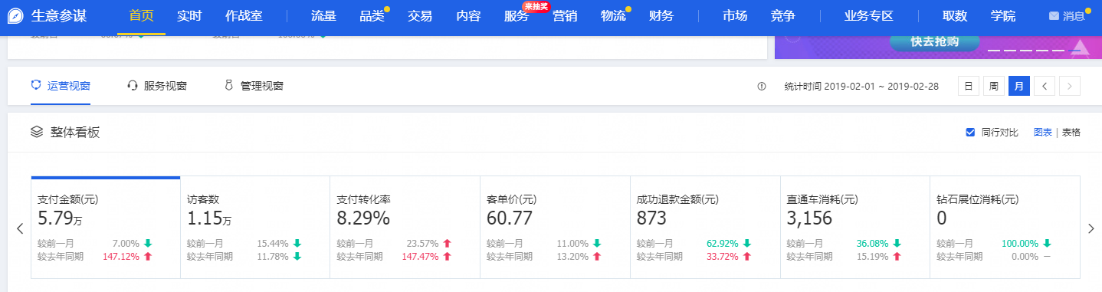Open the 财务 menu

[x=661, y=16]
